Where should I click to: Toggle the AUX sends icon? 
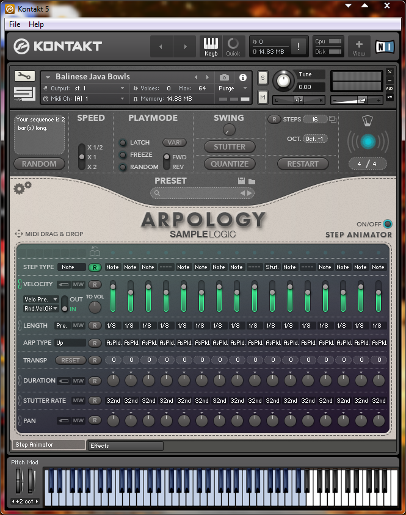pyautogui.click(x=390, y=88)
